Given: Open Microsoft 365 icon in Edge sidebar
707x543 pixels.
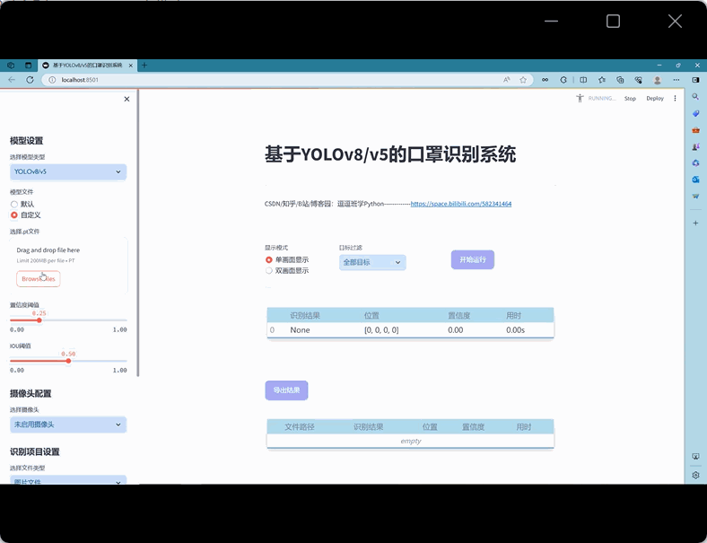Looking at the screenshot, I should tap(695, 162).
